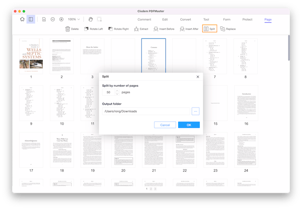Click the single page view icon
302x209 pixels.
(44, 19)
